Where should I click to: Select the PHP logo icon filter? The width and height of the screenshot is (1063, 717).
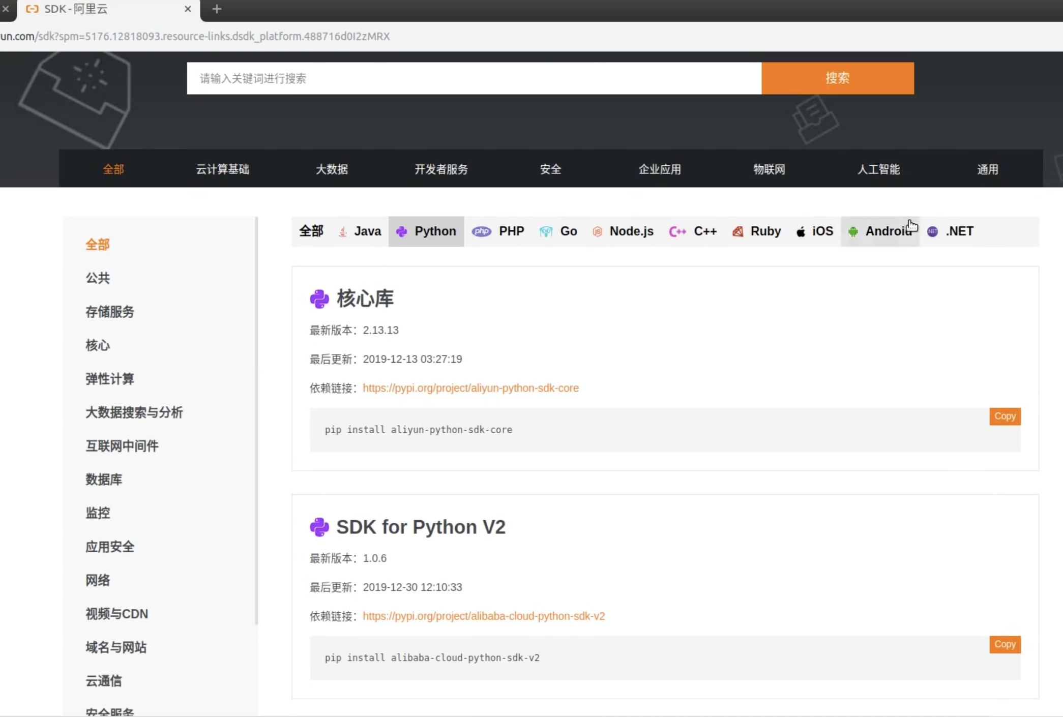(481, 232)
